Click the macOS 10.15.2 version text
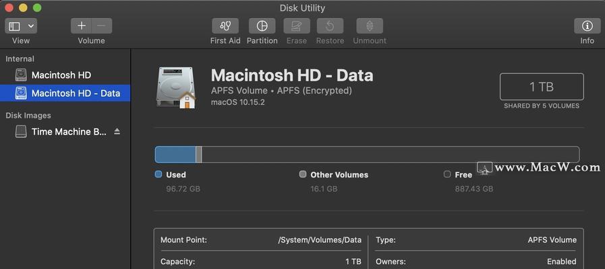 point(238,103)
